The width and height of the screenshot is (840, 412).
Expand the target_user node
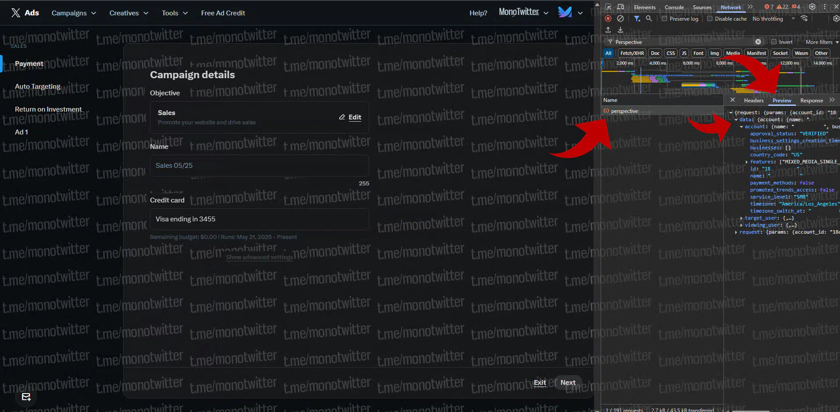(x=741, y=218)
